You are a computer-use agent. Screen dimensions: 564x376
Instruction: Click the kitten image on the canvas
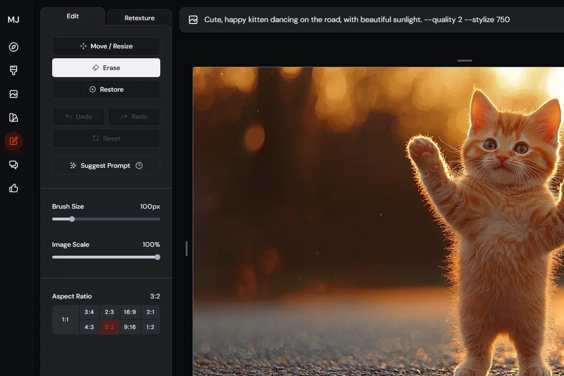378,221
